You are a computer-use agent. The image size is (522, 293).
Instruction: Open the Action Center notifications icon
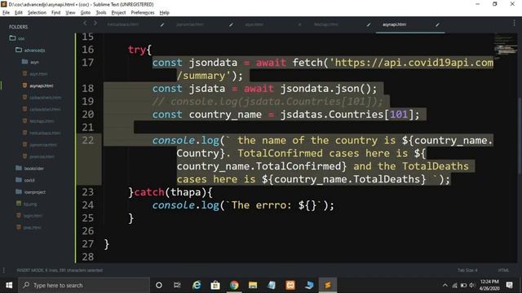pos(509,286)
